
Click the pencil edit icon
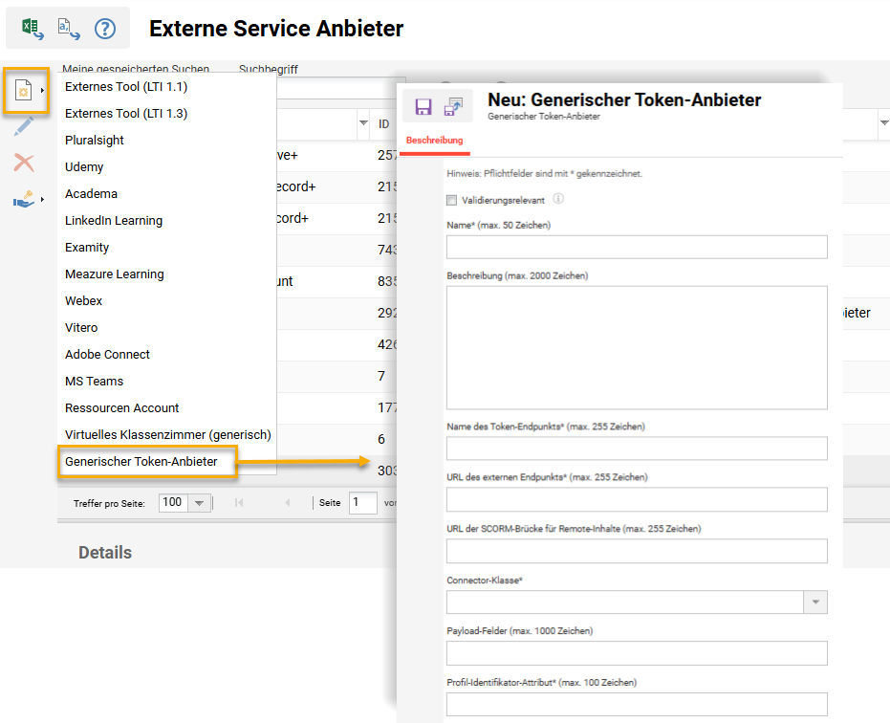(24, 126)
